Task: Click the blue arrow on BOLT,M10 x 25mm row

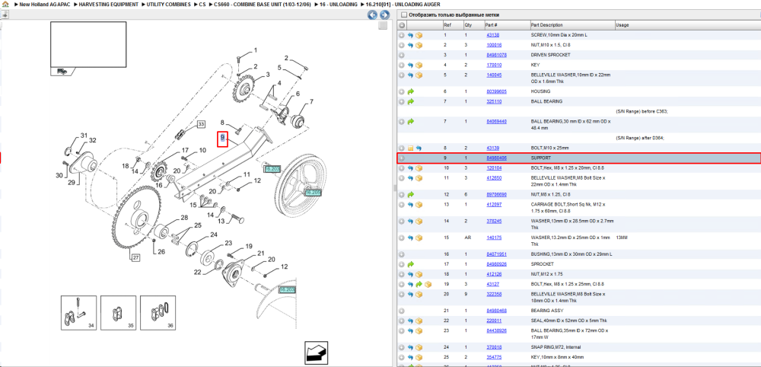Action: [x=419, y=148]
